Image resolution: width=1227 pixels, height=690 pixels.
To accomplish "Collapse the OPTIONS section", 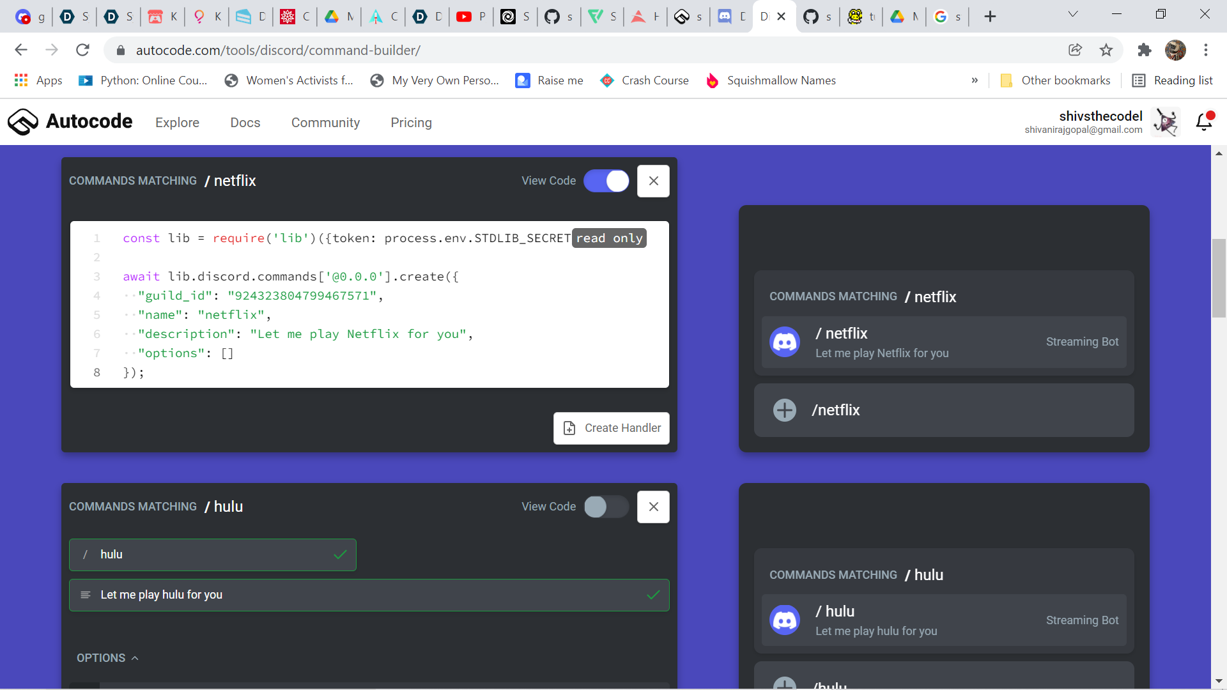I will [135, 657].
